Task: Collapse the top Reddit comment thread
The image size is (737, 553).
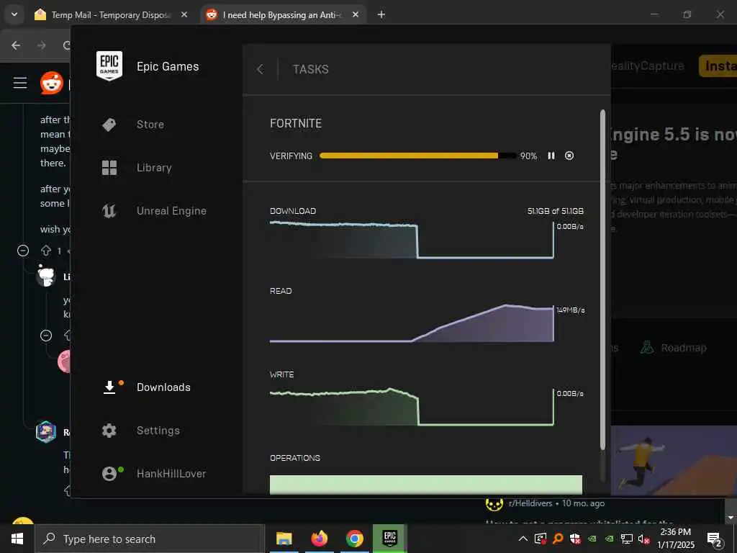Action: 23,251
